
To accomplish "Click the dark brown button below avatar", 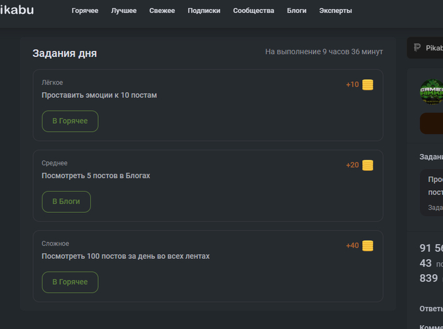I will pyautogui.click(x=432, y=124).
